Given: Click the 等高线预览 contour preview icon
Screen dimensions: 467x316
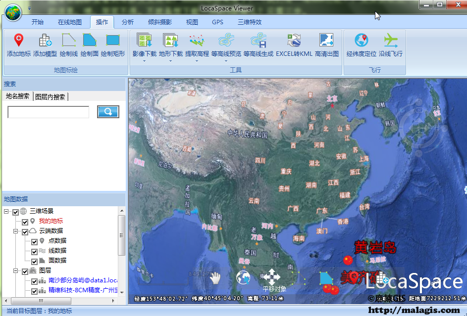Looking at the screenshot, I should pos(226,40).
